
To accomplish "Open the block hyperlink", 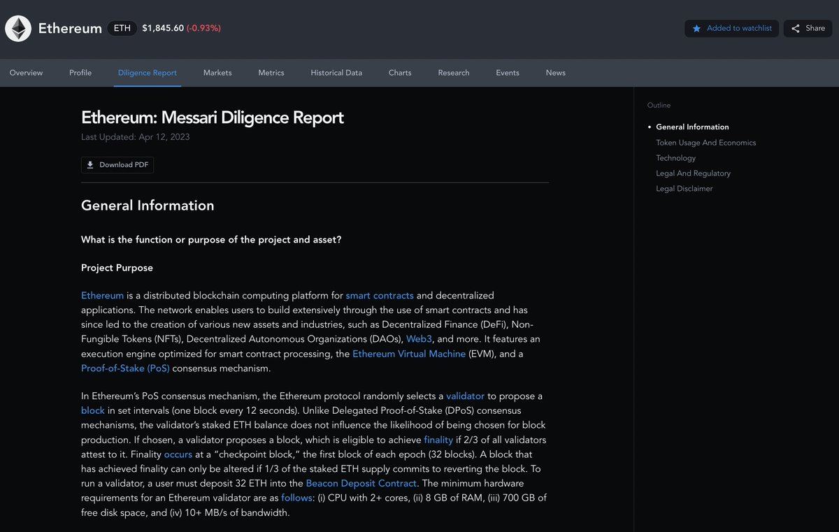I will (x=93, y=411).
